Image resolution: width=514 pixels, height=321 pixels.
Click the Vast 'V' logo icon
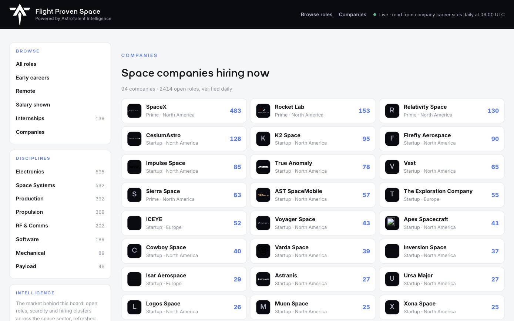392,167
